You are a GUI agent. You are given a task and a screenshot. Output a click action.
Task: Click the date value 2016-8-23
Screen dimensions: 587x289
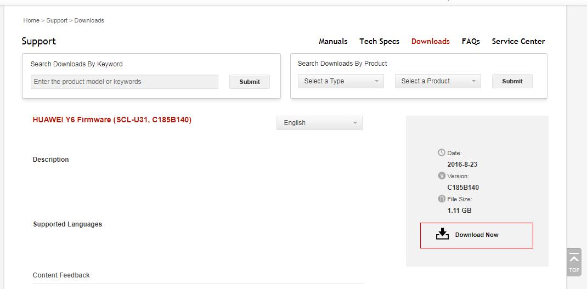(462, 165)
